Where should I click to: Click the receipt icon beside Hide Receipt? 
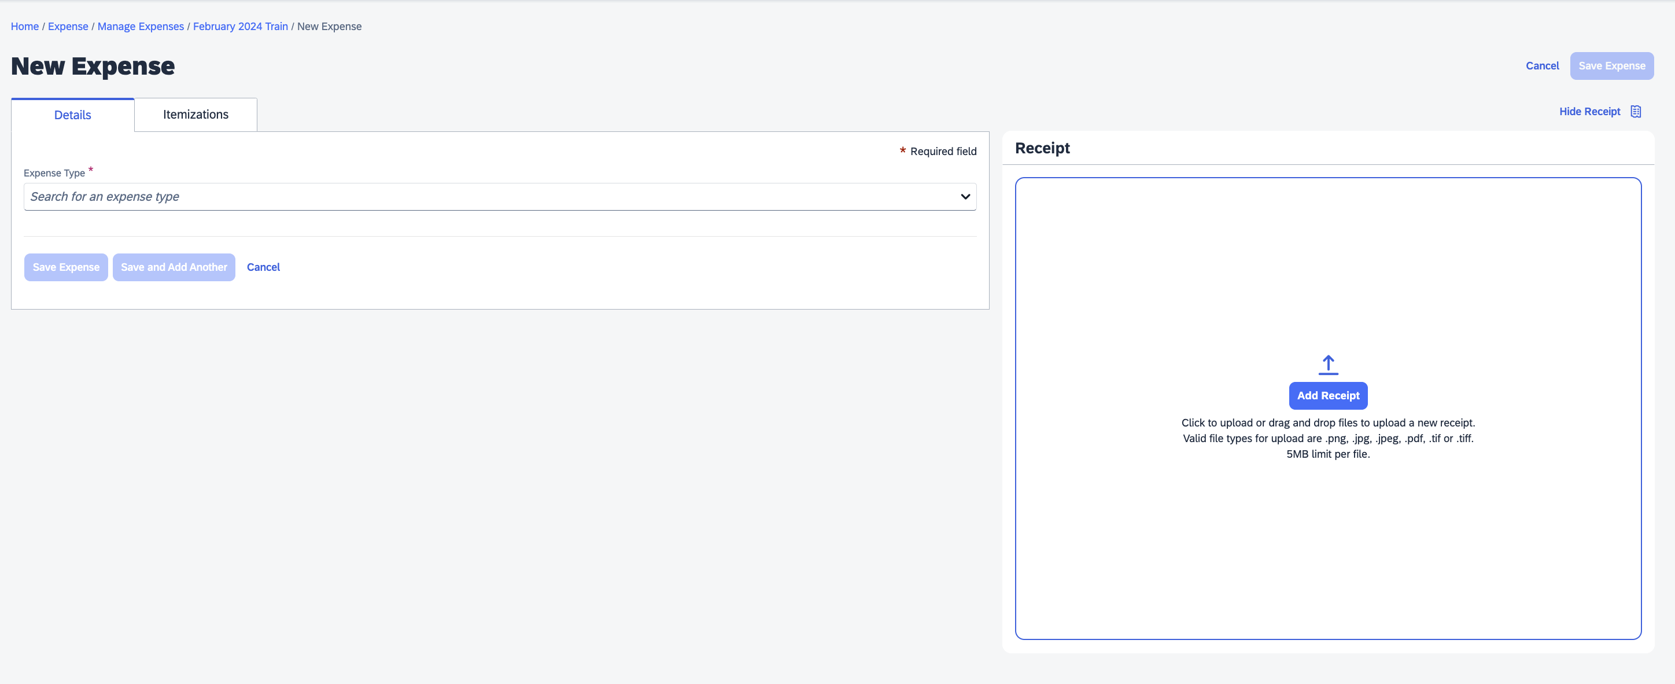point(1635,111)
